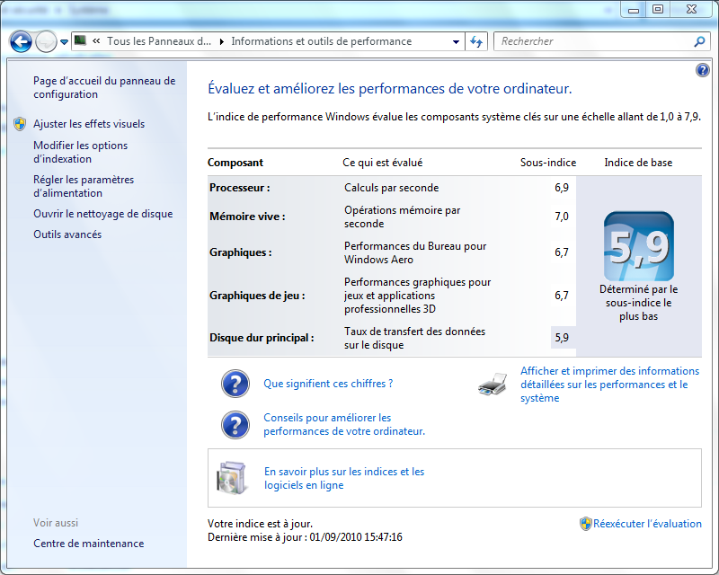This screenshot has height=575, width=719.
Task: Close the performance window
Action: point(691,9)
